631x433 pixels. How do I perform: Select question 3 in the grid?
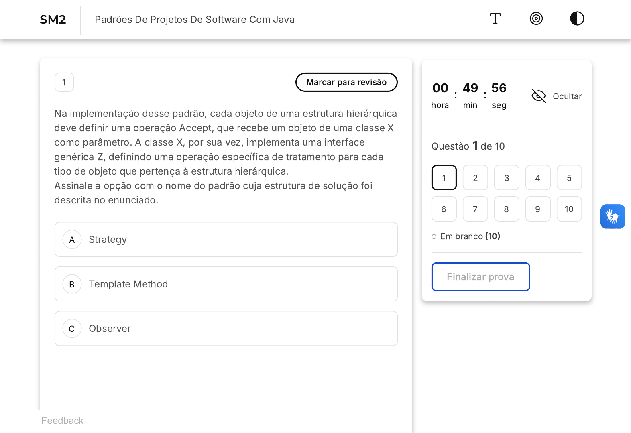[x=507, y=178]
